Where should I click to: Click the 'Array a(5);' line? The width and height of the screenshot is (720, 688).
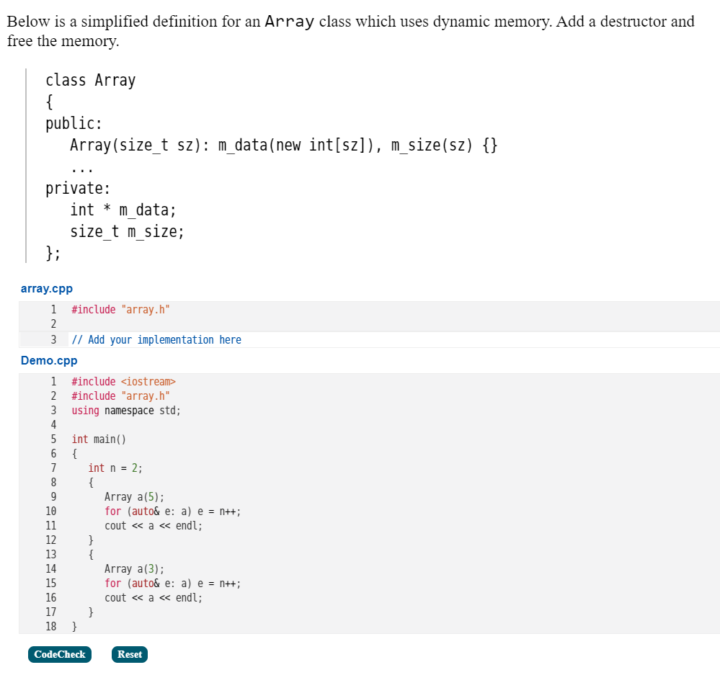[x=134, y=497]
